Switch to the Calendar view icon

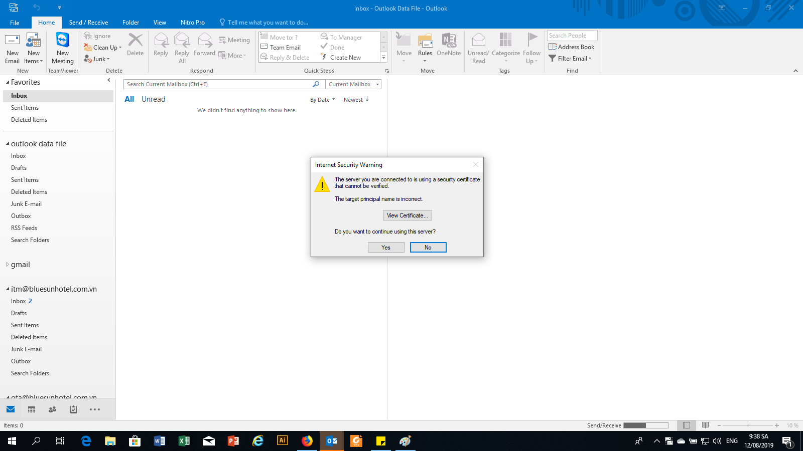pos(32,409)
